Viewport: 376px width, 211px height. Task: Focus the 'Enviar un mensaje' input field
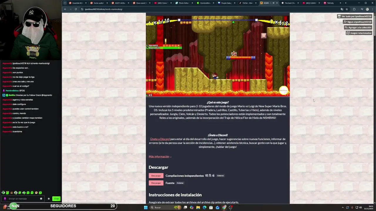[23, 199]
